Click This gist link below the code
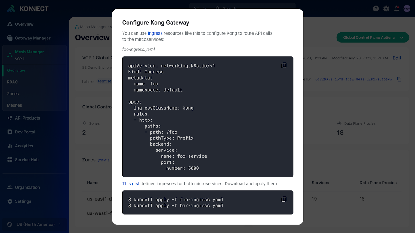 click(131, 183)
